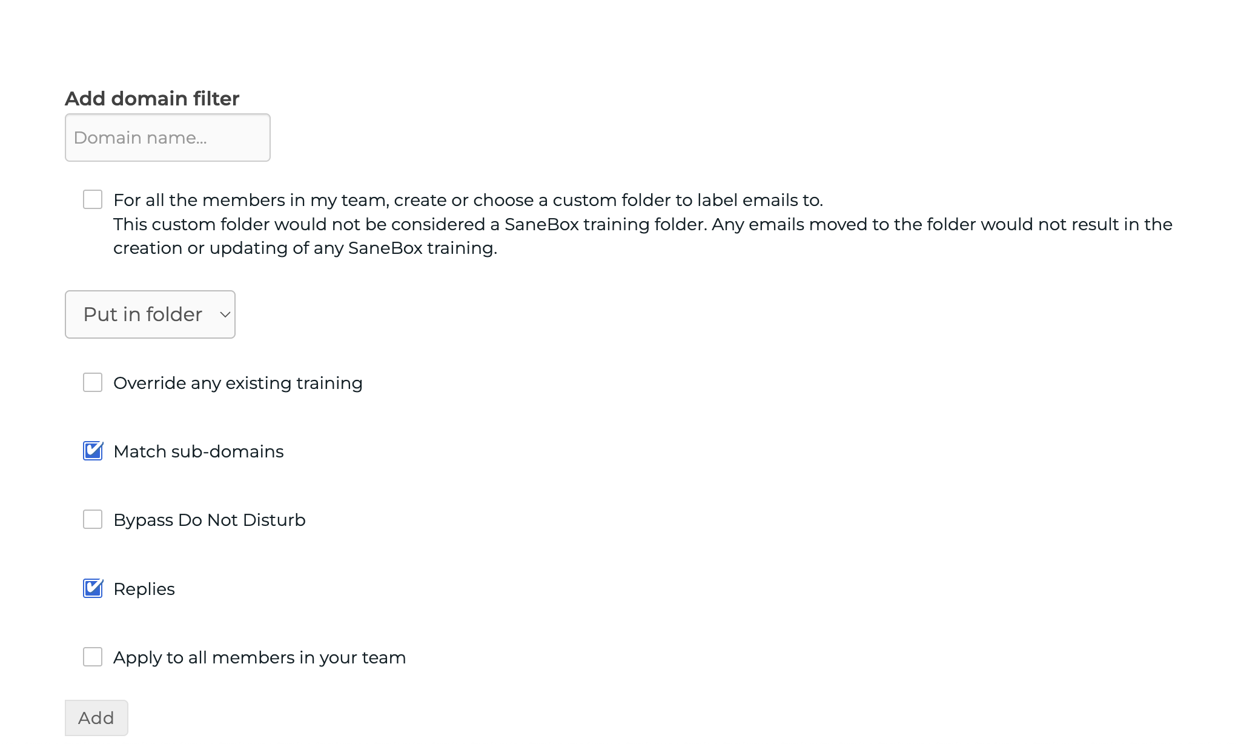
Task: Click the 'Add domain filter' heading
Action: click(152, 98)
